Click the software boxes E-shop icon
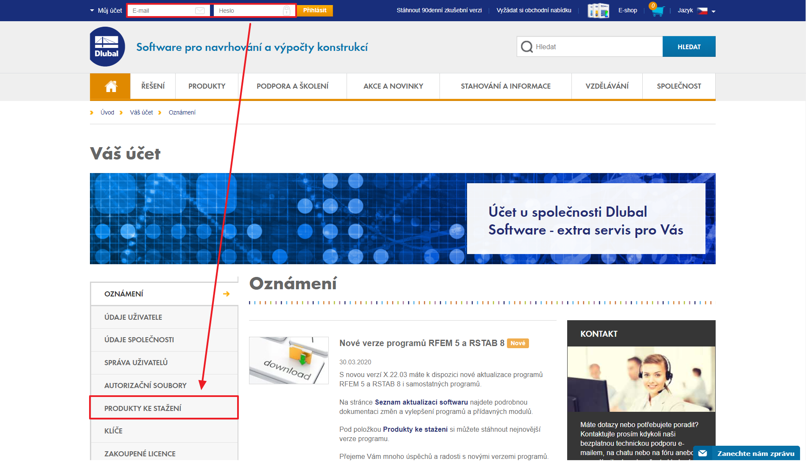 click(599, 10)
